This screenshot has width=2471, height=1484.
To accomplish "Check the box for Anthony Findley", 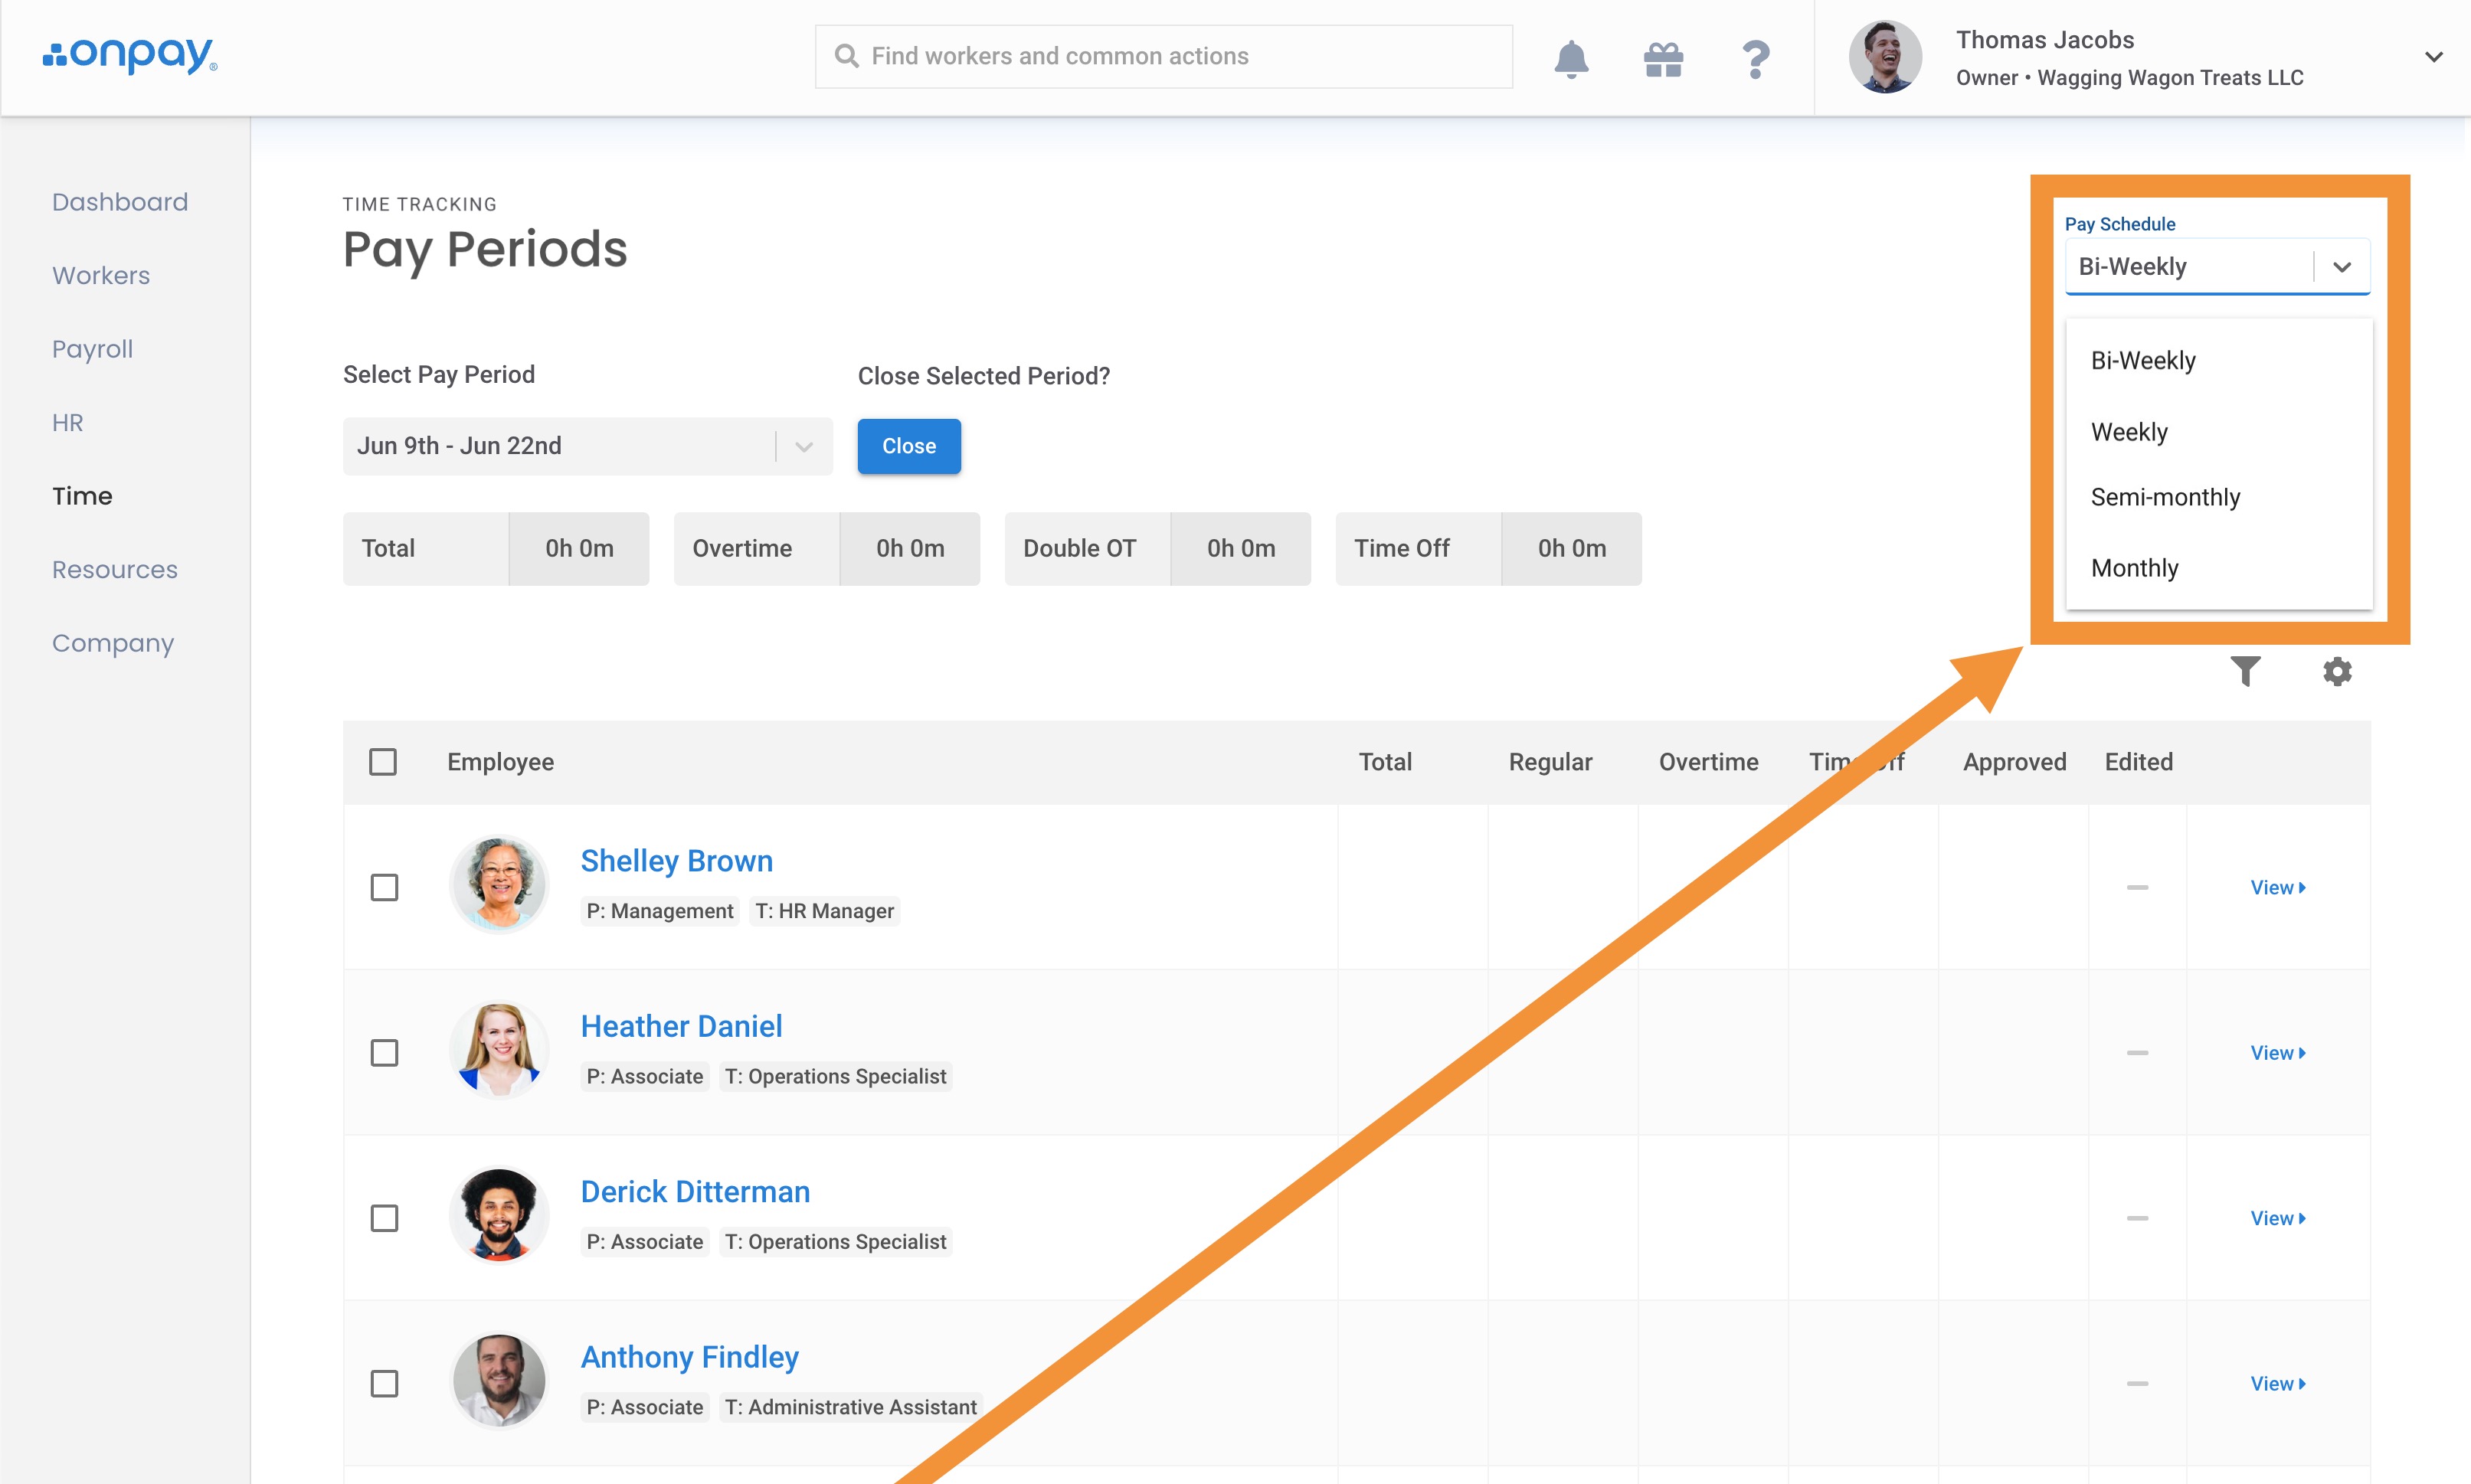I will pos(384,1384).
